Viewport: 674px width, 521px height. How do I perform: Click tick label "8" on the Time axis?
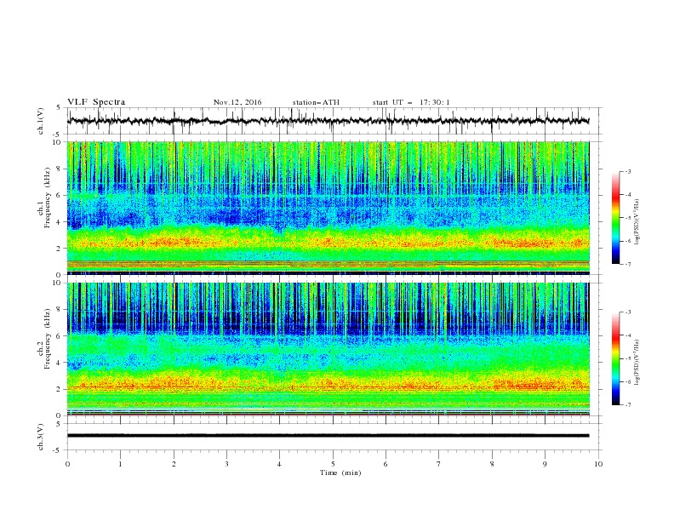click(x=492, y=464)
